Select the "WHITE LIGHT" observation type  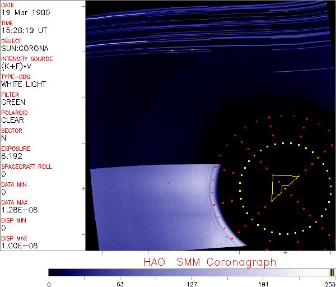[24, 85]
